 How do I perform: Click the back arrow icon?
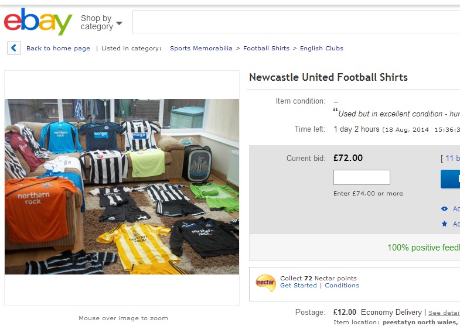pos(14,48)
